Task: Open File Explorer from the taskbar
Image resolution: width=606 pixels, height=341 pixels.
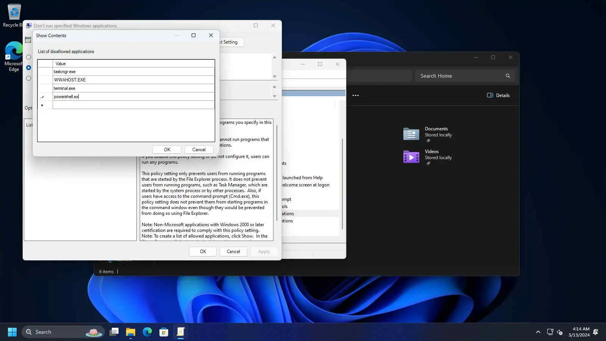Action: (131, 332)
